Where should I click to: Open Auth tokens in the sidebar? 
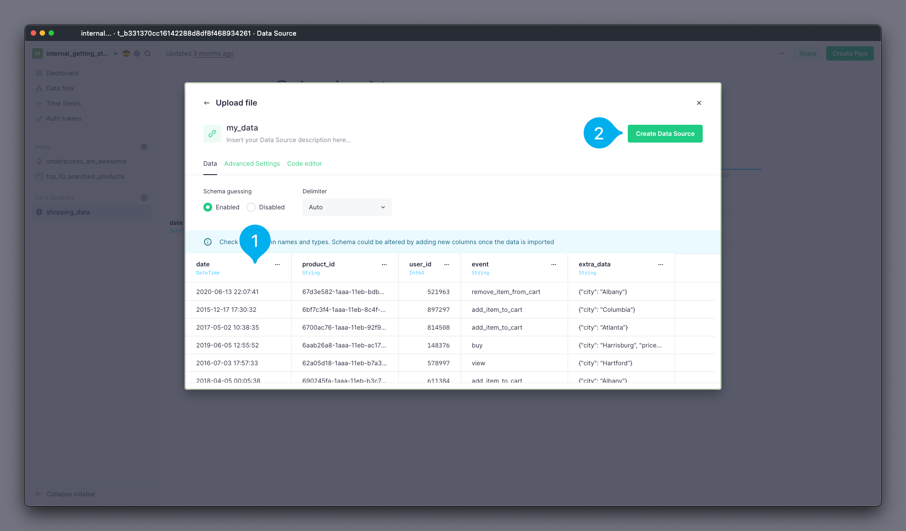(64, 118)
